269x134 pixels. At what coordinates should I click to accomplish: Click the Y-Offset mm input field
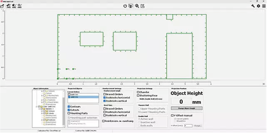[x=188, y=126]
